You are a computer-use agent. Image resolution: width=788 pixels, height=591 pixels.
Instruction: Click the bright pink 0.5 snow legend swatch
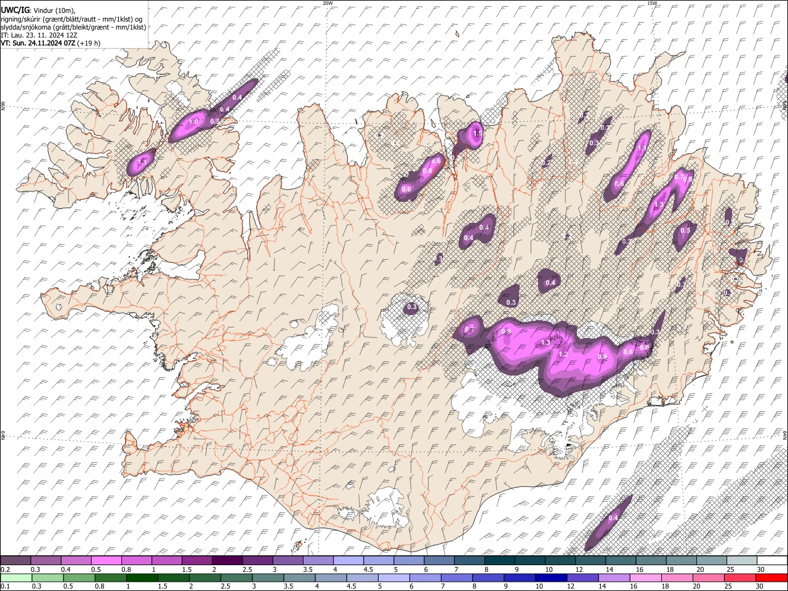[x=106, y=561]
